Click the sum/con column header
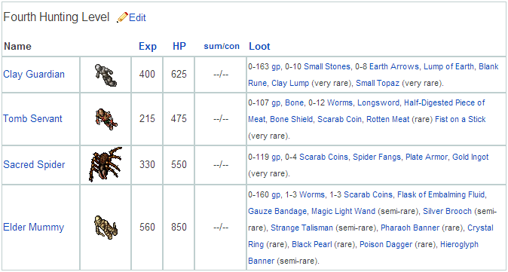Image resolution: width=508 pixels, height=272 pixels. pos(222,46)
